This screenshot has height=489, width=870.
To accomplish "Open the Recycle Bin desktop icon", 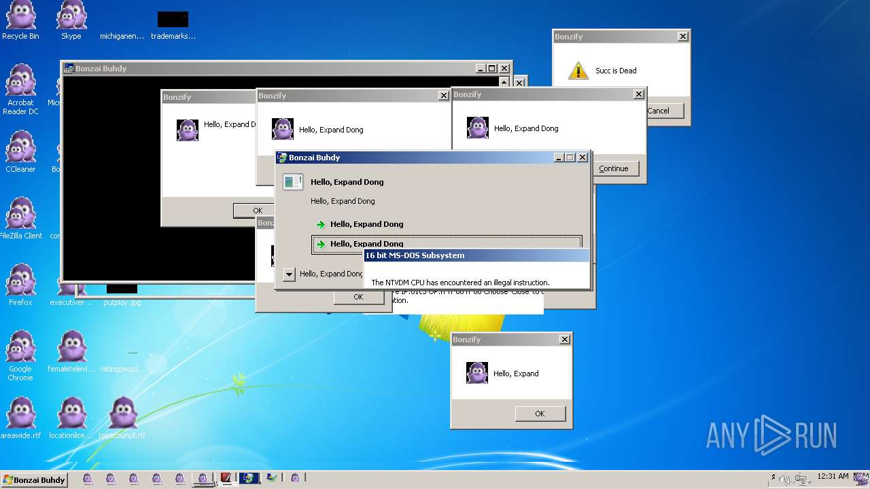I will [20, 20].
